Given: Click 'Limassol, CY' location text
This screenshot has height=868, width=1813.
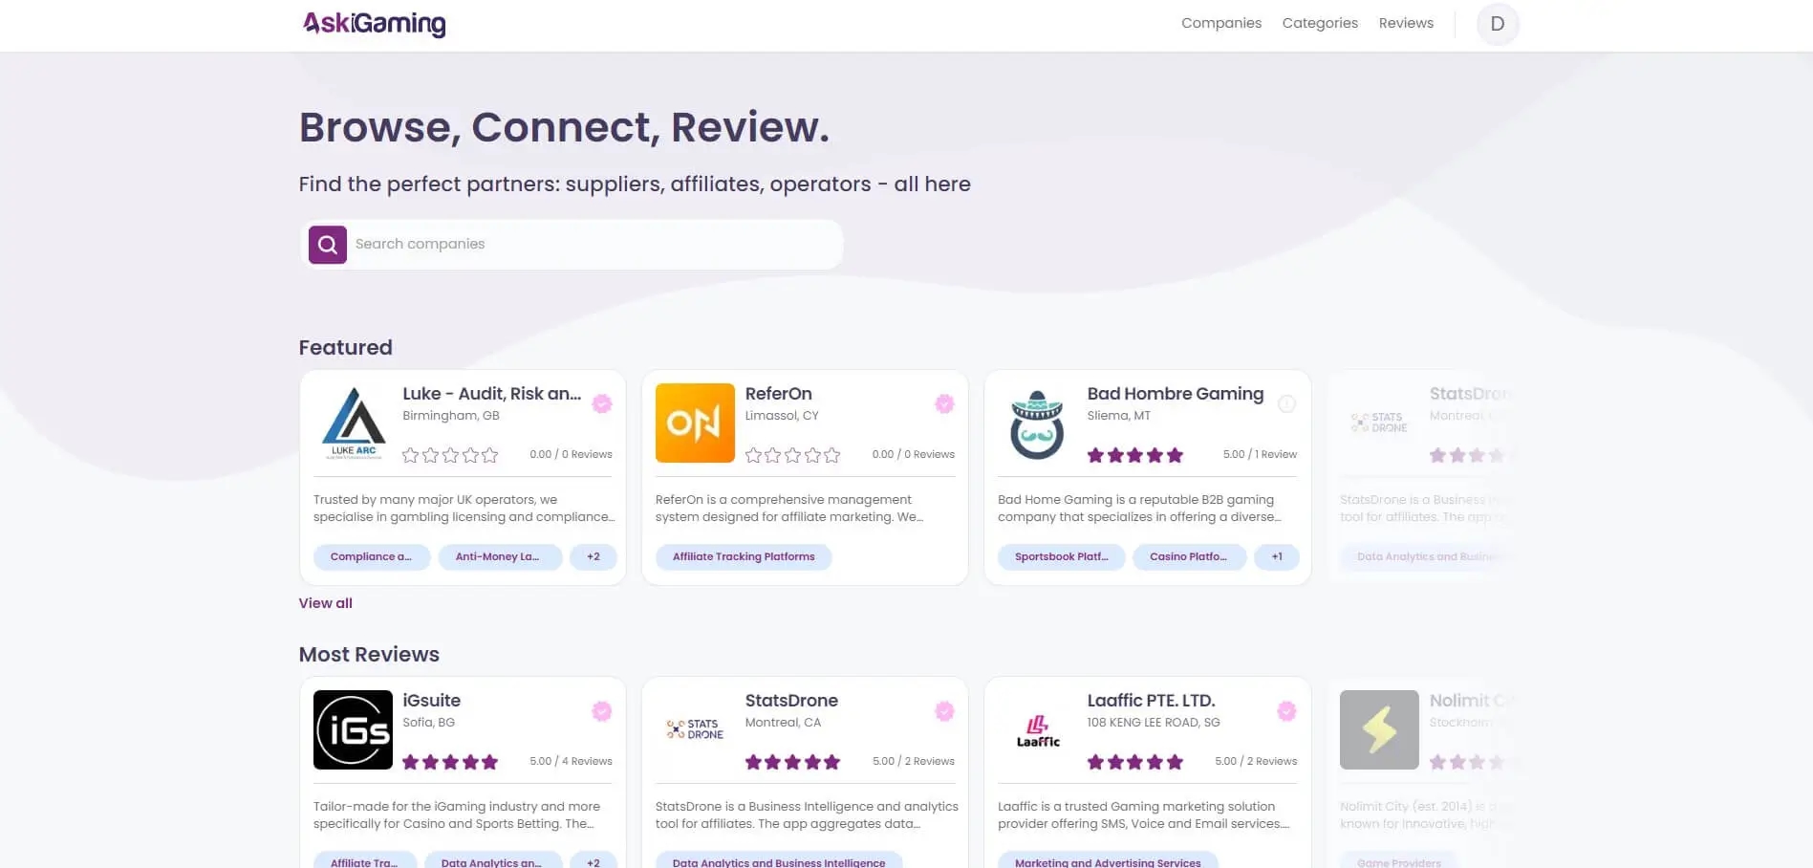Looking at the screenshot, I should (x=782, y=416).
